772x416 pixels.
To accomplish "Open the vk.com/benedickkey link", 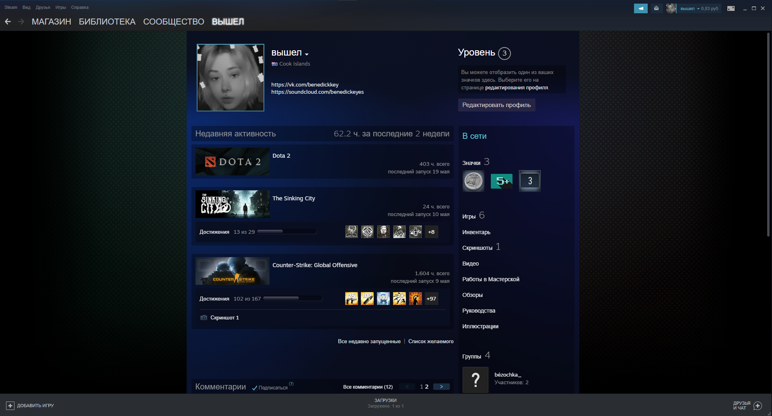I will point(305,84).
